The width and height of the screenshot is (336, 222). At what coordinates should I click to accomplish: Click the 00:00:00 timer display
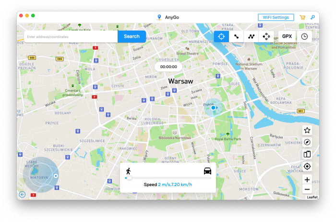[x=168, y=67]
